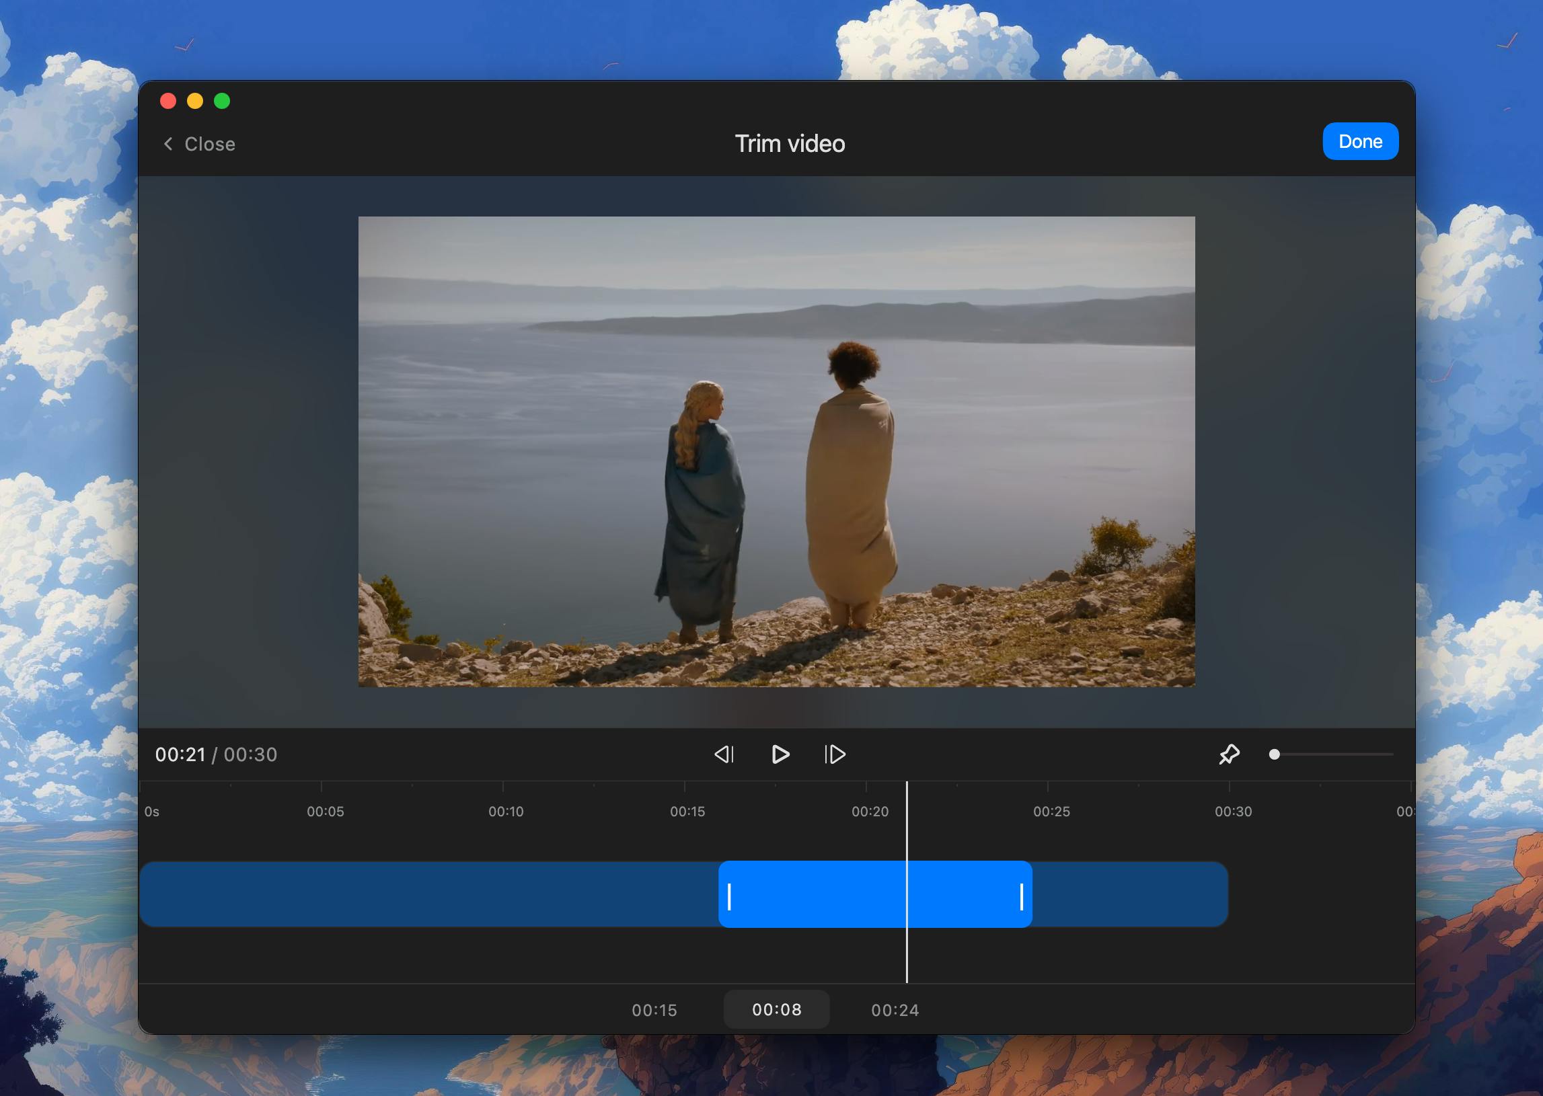
Task: Click the 00:25 timeline ruler mark
Action: (x=1051, y=811)
